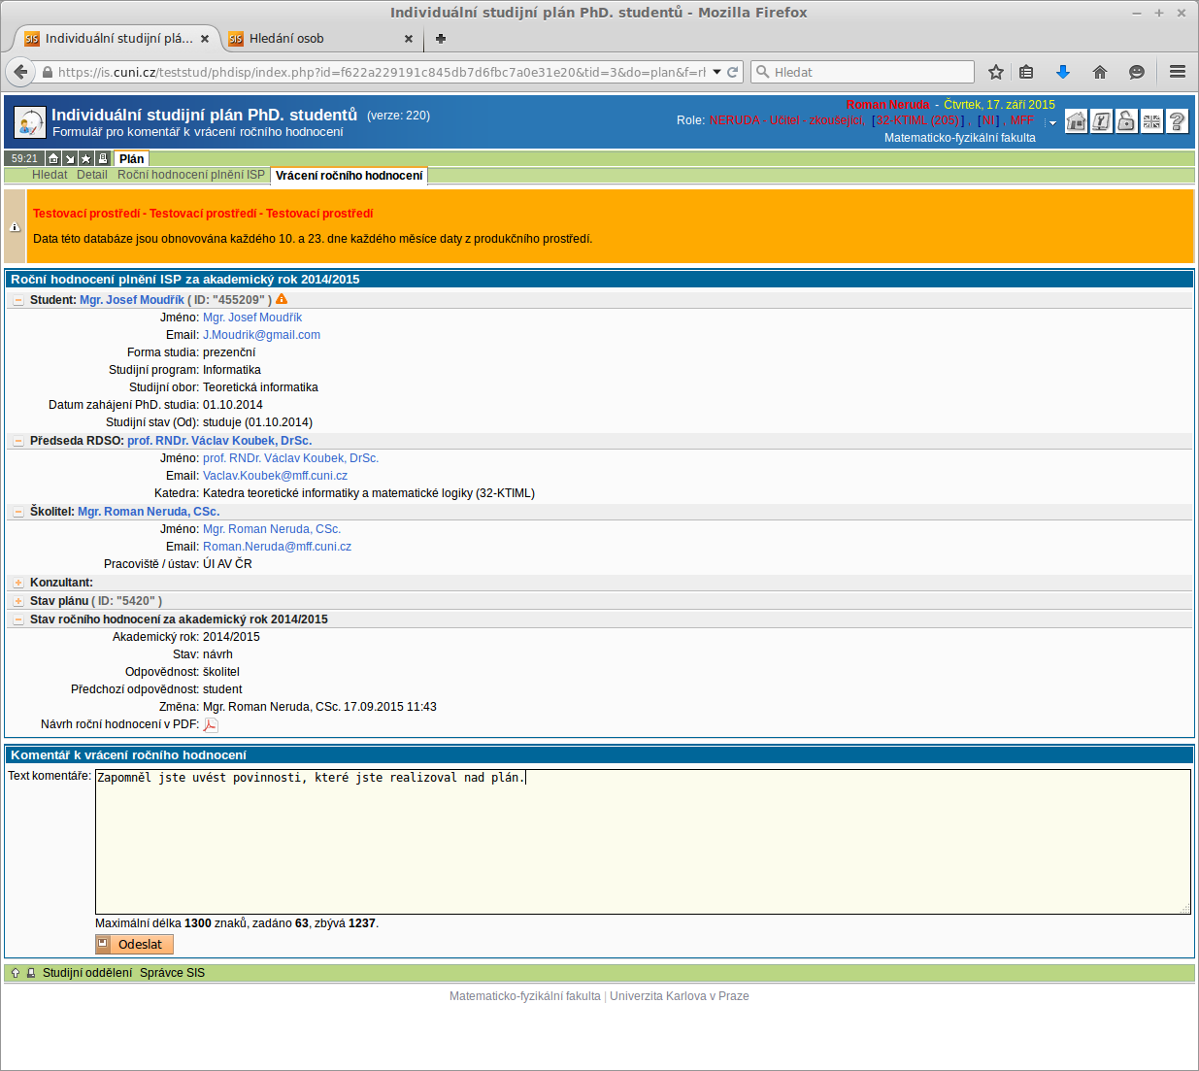
Task: Go to Roční hodnocení plnění ISP tab
Action: click(x=191, y=175)
